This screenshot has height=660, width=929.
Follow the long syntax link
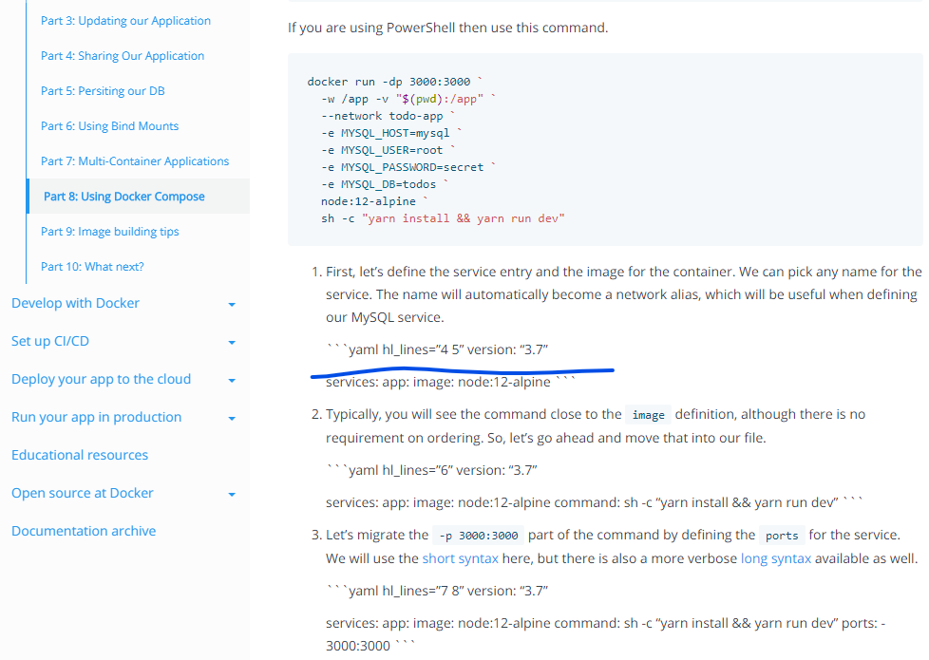775,558
